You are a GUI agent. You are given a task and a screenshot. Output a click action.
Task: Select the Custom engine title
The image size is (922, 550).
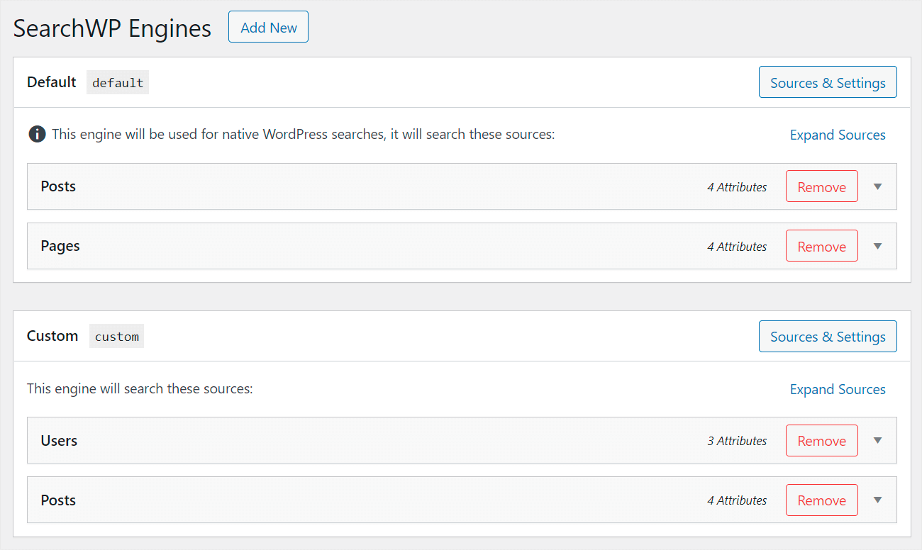pos(52,335)
